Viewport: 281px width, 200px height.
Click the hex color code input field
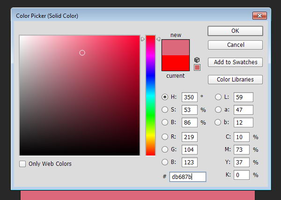[187, 177]
